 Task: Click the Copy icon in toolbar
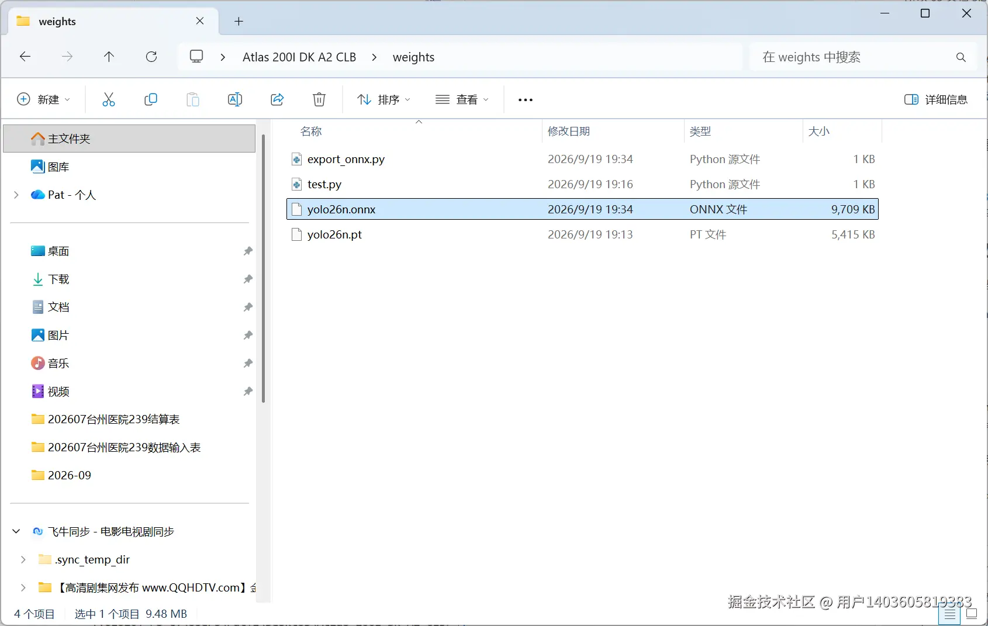(x=151, y=99)
